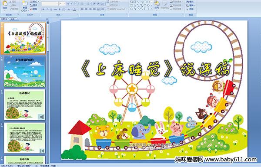This screenshot has height=167, width=261.
Task: Click the Replace button
Action: (191, 6)
